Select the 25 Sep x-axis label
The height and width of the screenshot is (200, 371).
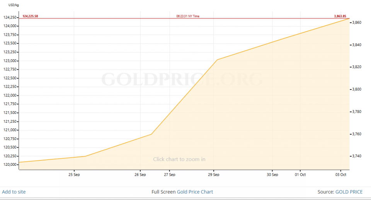coord(74,175)
